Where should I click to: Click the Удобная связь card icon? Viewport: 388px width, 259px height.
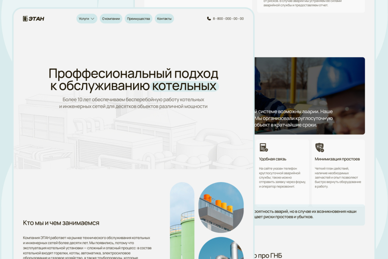pyautogui.click(x=263, y=147)
